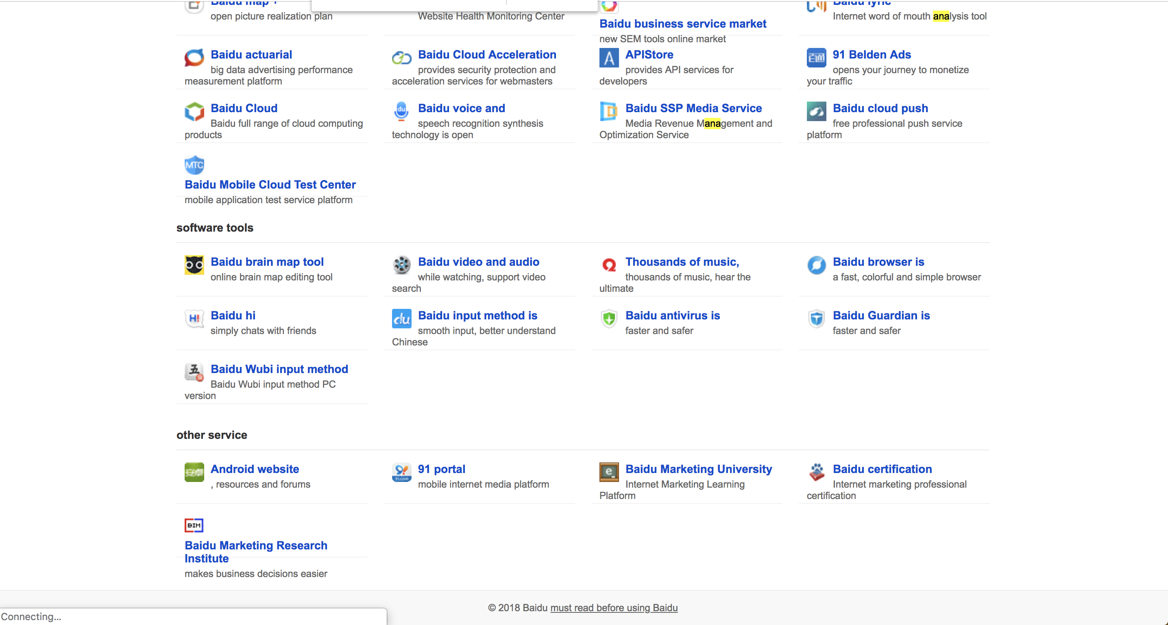This screenshot has height=625, width=1168.
Task: Click the Baidu antivirus green shield icon
Action: tap(609, 318)
